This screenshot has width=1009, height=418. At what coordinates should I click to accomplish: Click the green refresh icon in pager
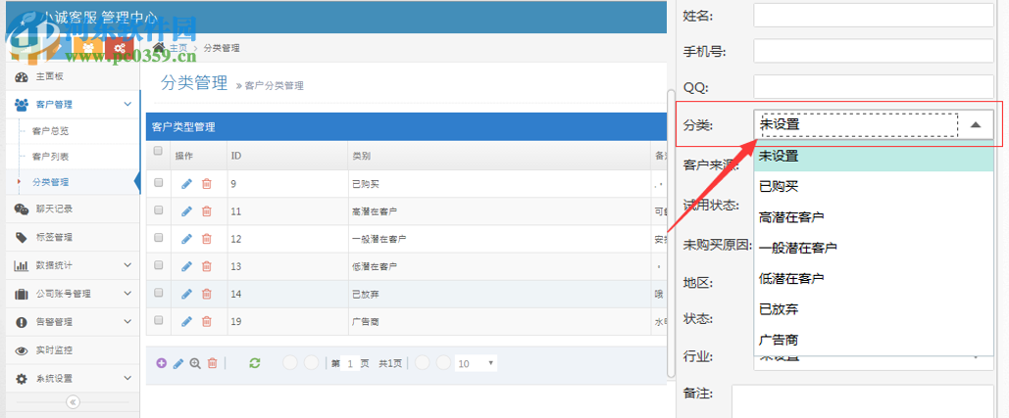(x=255, y=363)
